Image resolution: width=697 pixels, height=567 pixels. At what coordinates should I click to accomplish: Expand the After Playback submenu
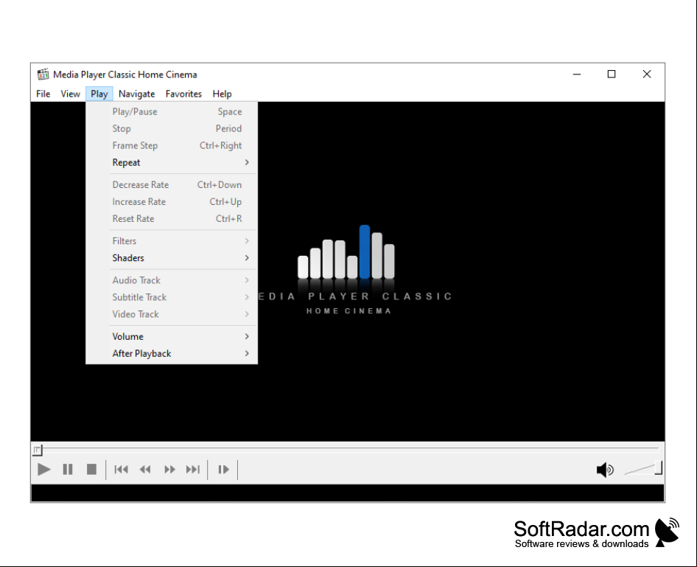pyautogui.click(x=172, y=353)
